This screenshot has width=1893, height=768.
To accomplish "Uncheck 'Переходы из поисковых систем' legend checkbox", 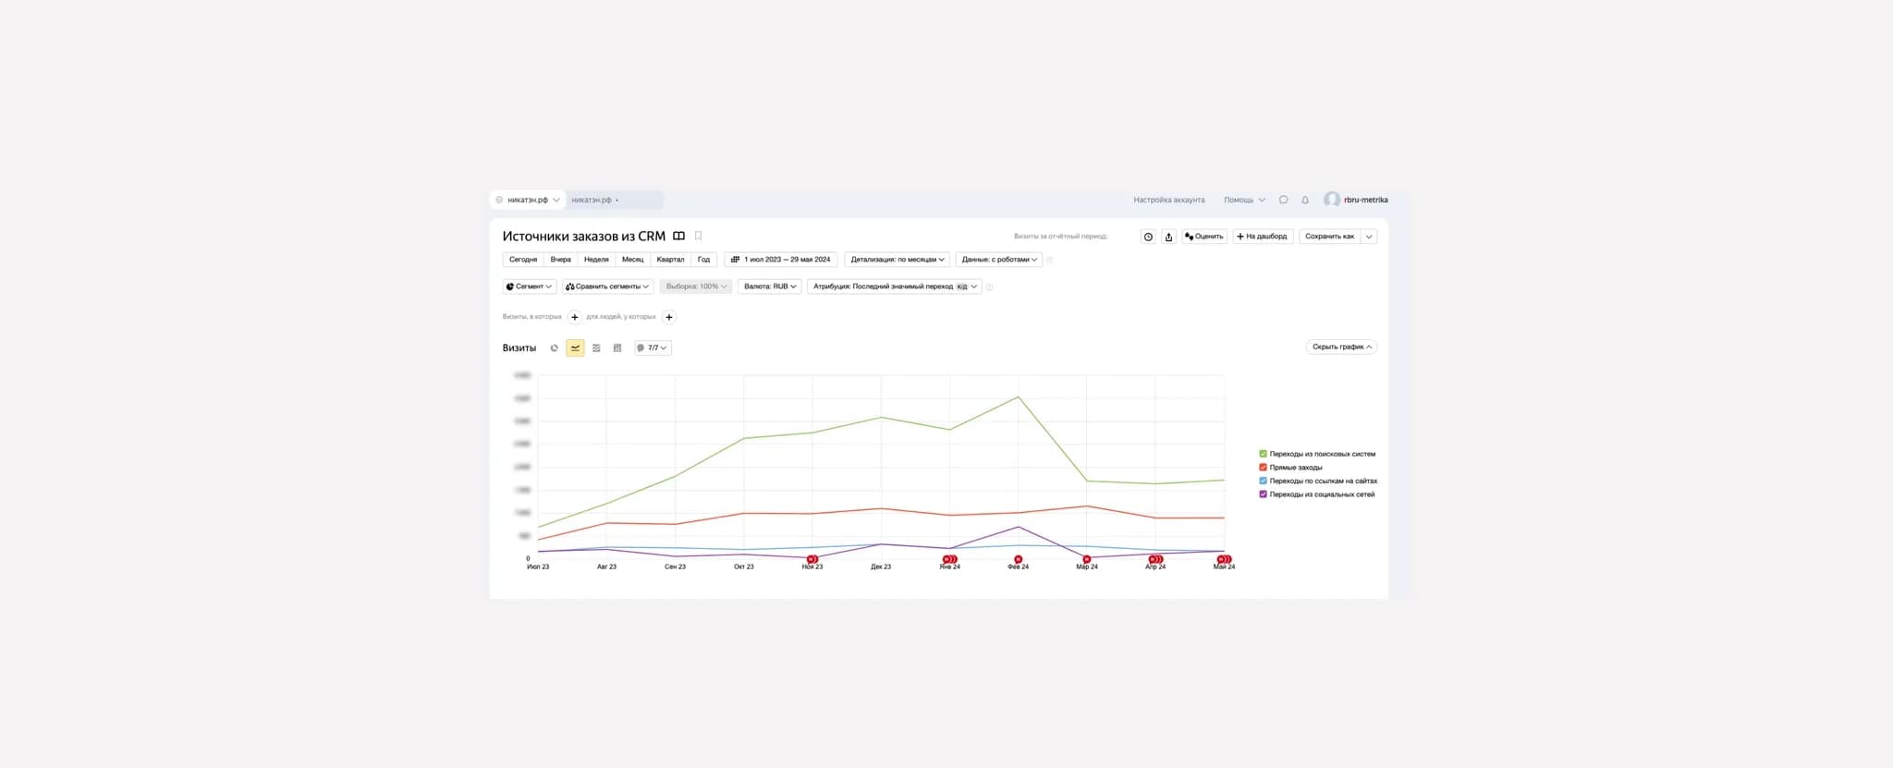I will tap(1263, 454).
